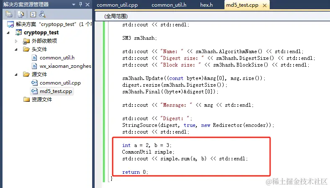Collapse the cryptopp_test project node

pyautogui.click(x=8, y=33)
